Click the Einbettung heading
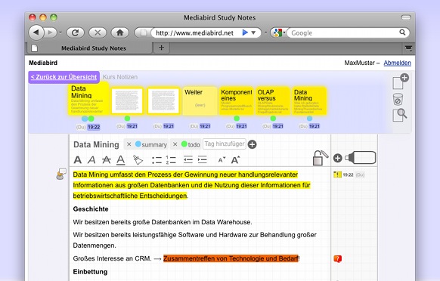The image size is (440, 281). click(90, 272)
